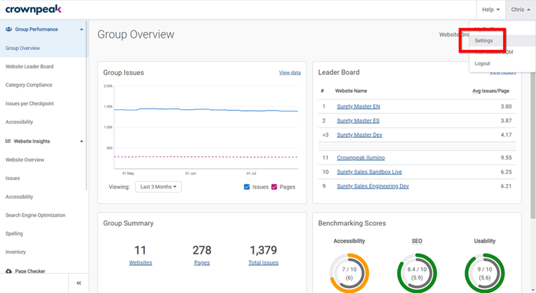536x293 pixels.
Task: Click the 3.80 value for Surety Master EN
Action: (506, 106)
